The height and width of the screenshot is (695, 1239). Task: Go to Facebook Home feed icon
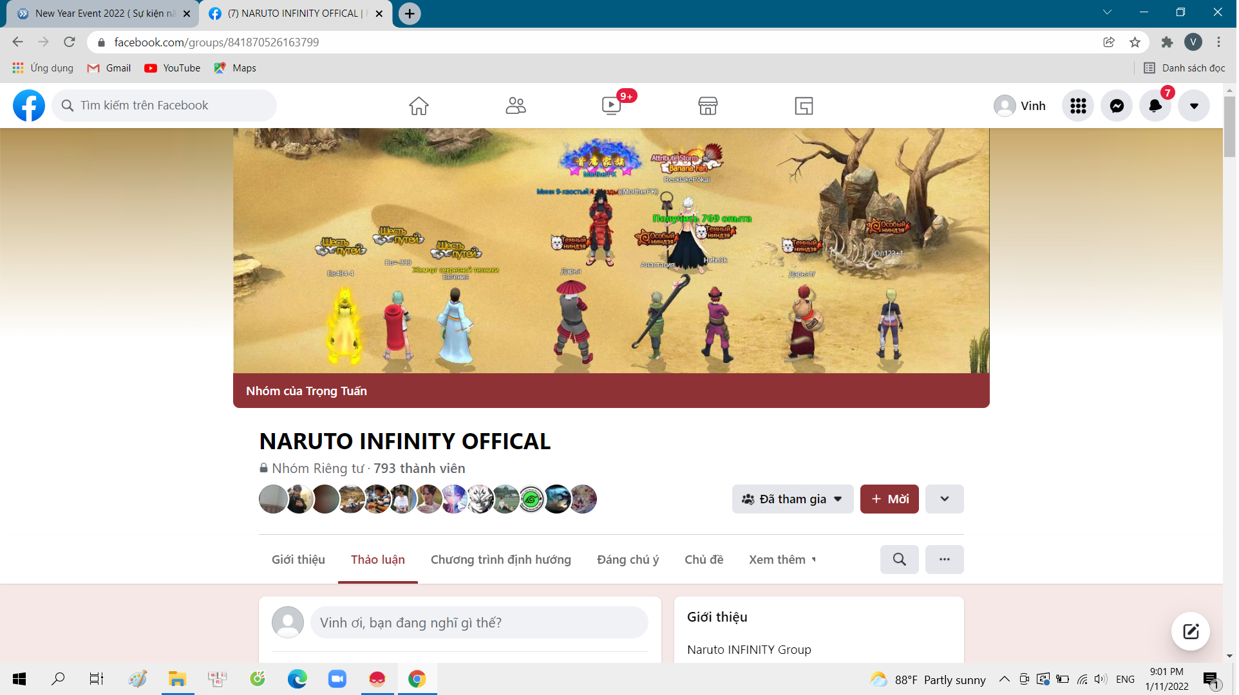pyautogui.click(x=419, y=106)
